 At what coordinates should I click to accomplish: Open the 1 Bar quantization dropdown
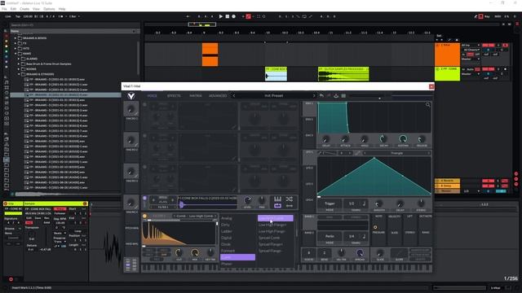tap(74, 16)
